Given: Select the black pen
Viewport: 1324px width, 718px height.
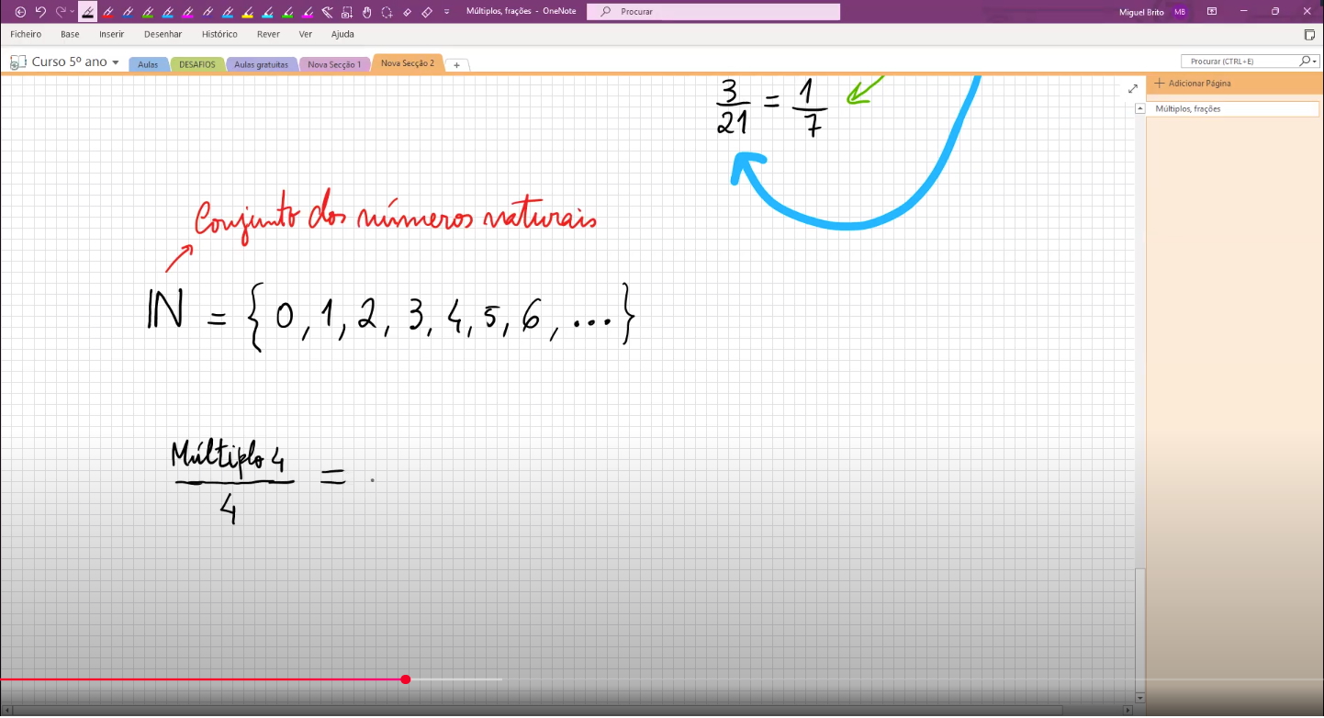Looking at the screenshot, I should 87,12.
